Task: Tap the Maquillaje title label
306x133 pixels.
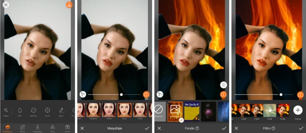Action: point(115,128)
